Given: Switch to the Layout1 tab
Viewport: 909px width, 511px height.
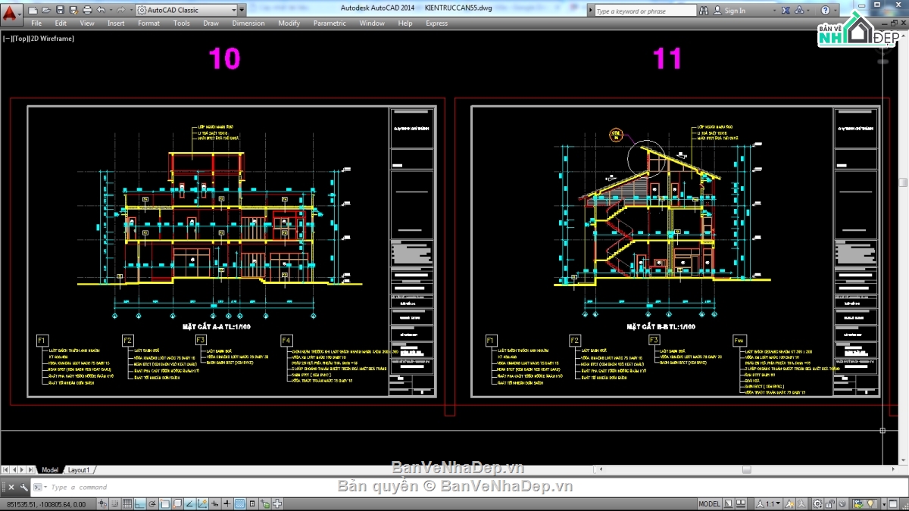Looking at the screenshot, I should [x=78, y=469].
